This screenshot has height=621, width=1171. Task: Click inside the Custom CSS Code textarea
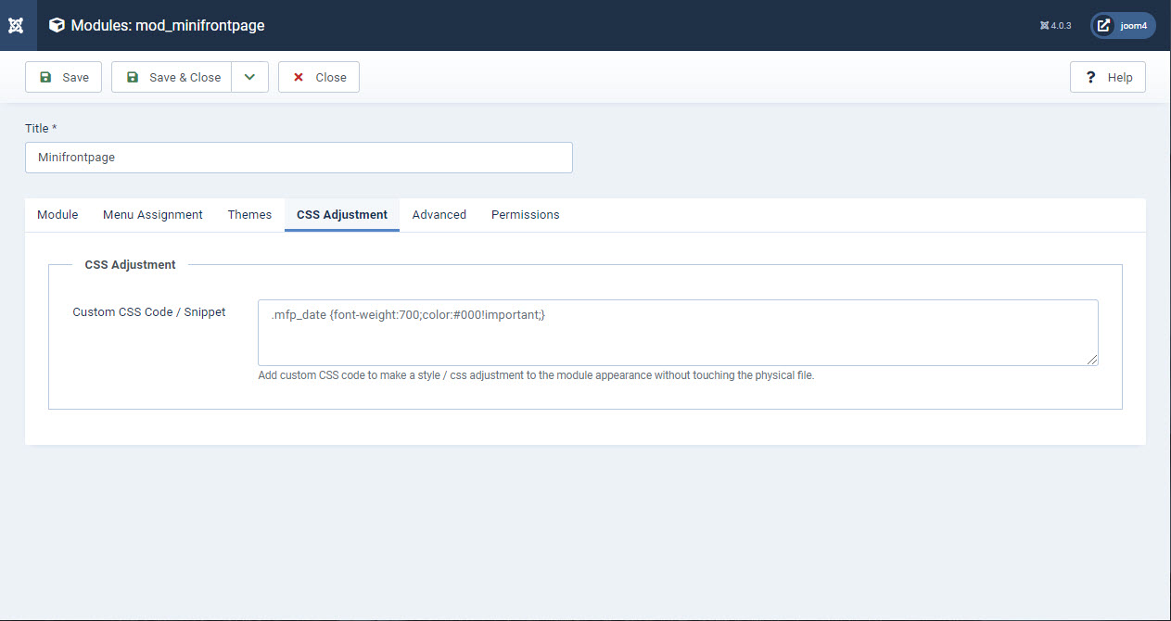(677, 333)
